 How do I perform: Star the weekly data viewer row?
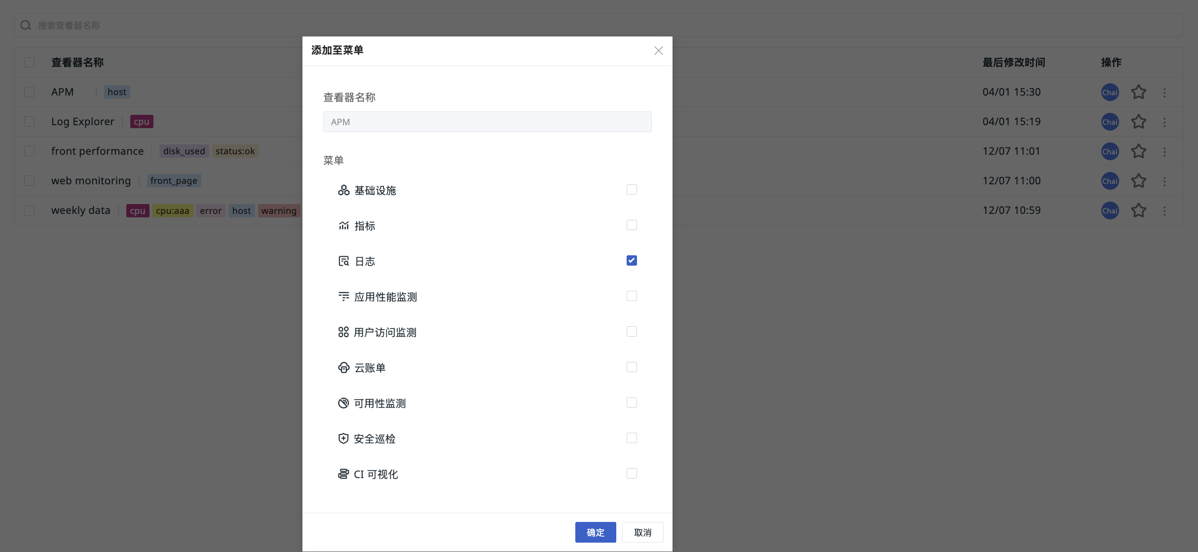click(1138, 210)
